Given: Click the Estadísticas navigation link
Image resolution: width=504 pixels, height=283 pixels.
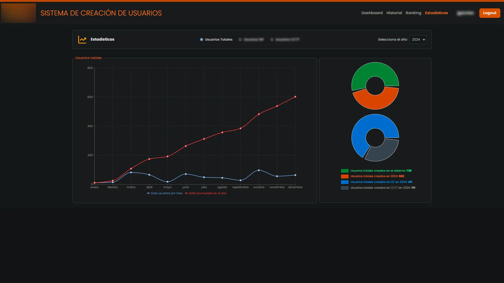Looking at the screenshot, I should coord(436,13).
